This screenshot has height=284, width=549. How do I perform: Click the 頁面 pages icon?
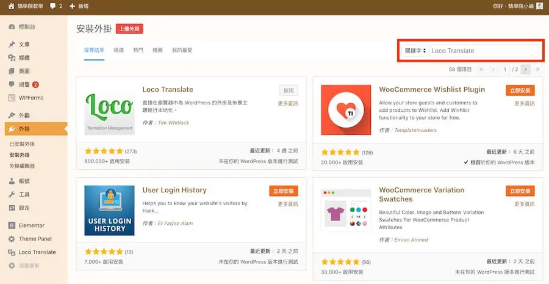[x=12, y=71]
